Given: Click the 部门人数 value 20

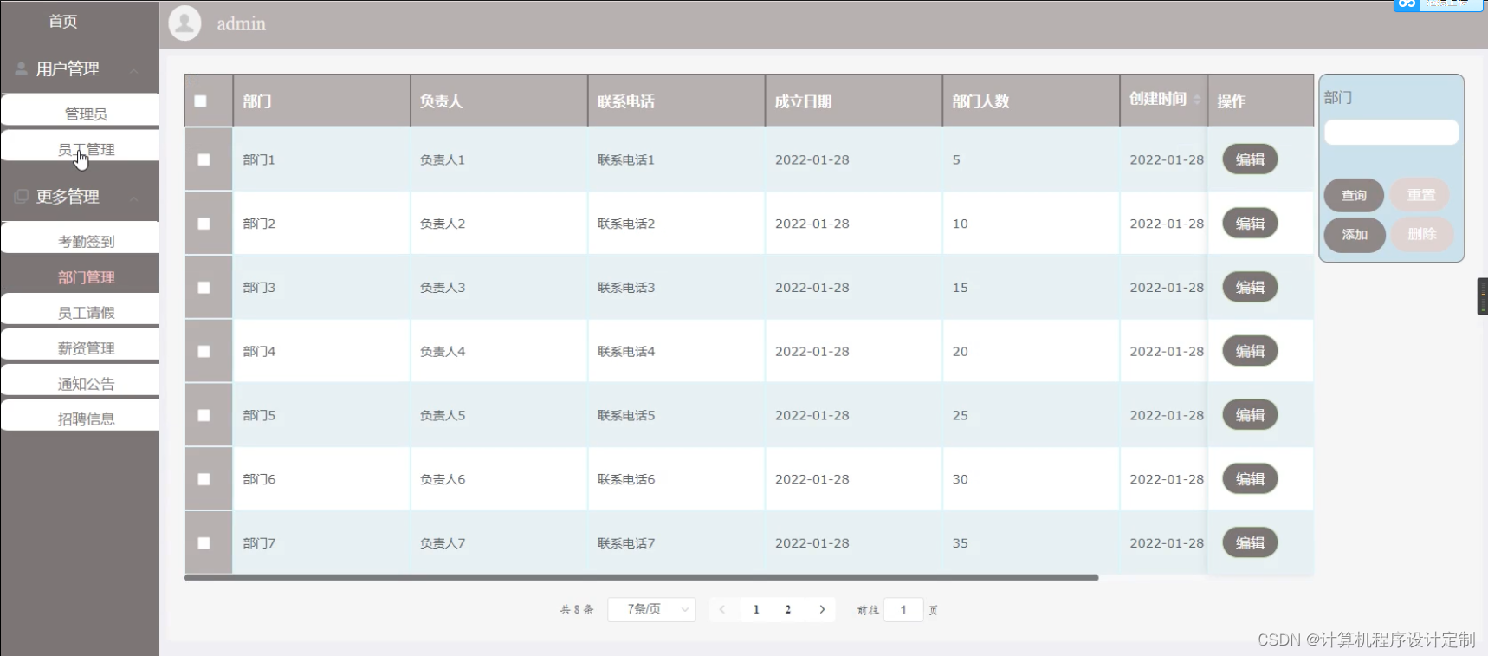Looking at the screenshot, I should point(961,352).
